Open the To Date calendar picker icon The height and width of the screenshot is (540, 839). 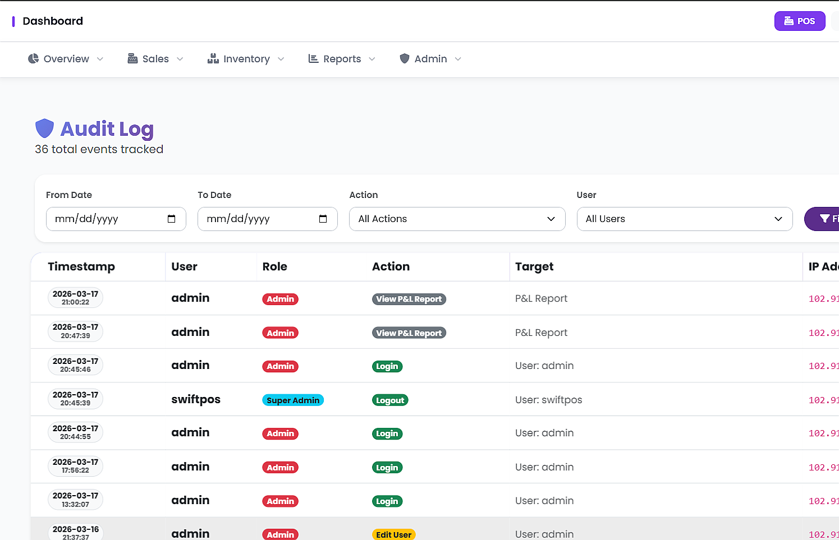click(x=323, y=219)
